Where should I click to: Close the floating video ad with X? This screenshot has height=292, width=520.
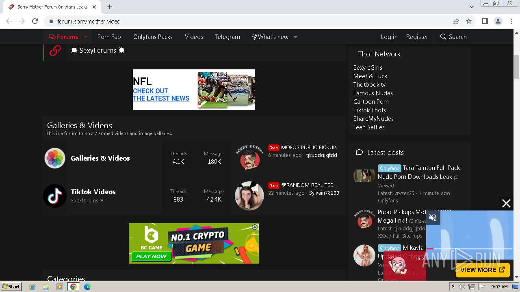pyautogui.click(x=506, y=204)
